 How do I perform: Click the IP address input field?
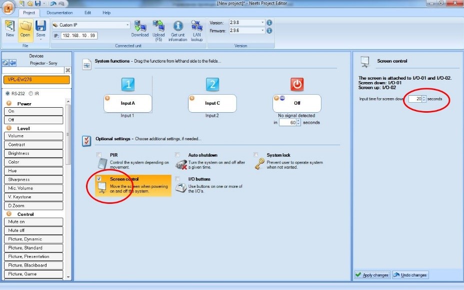pyautogui.click(x=79, y=36)
